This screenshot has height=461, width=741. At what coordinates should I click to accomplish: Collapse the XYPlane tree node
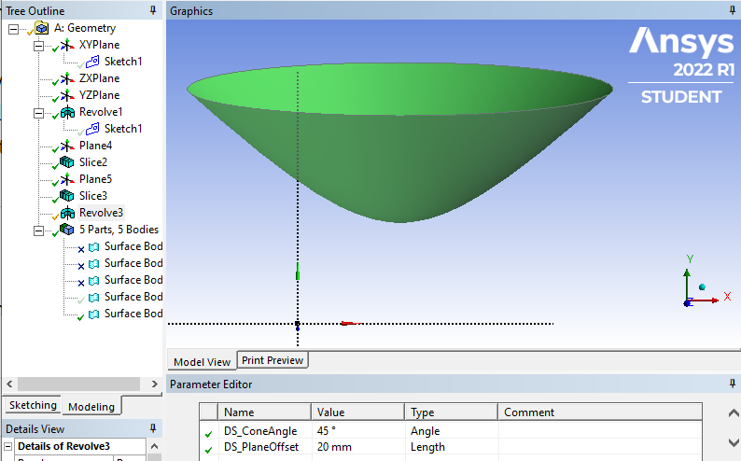tap(38, 45)
